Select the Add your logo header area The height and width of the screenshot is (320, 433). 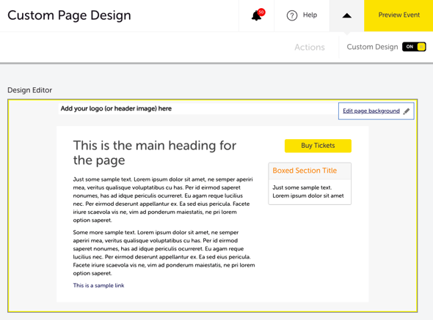[198, 108]
